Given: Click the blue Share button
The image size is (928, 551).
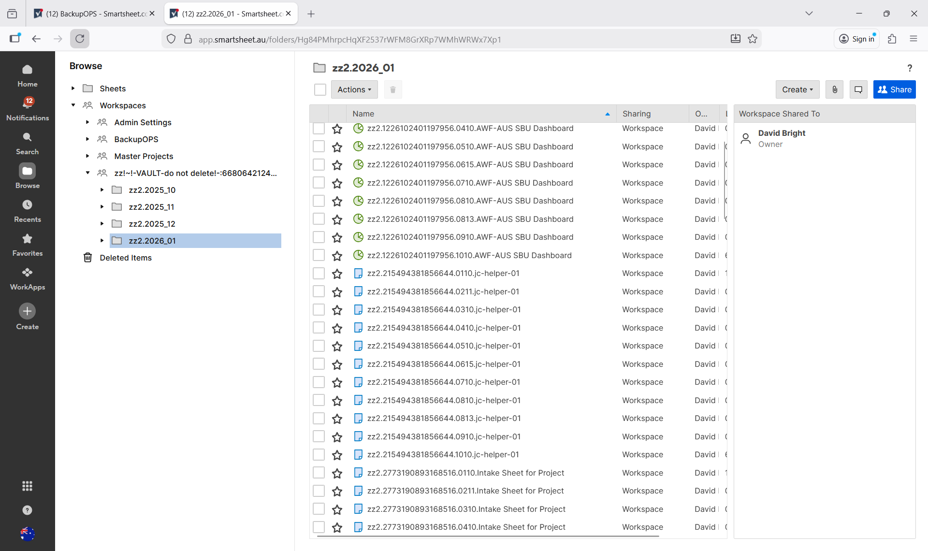Looking at the screenshot, I should click(894, 89).
